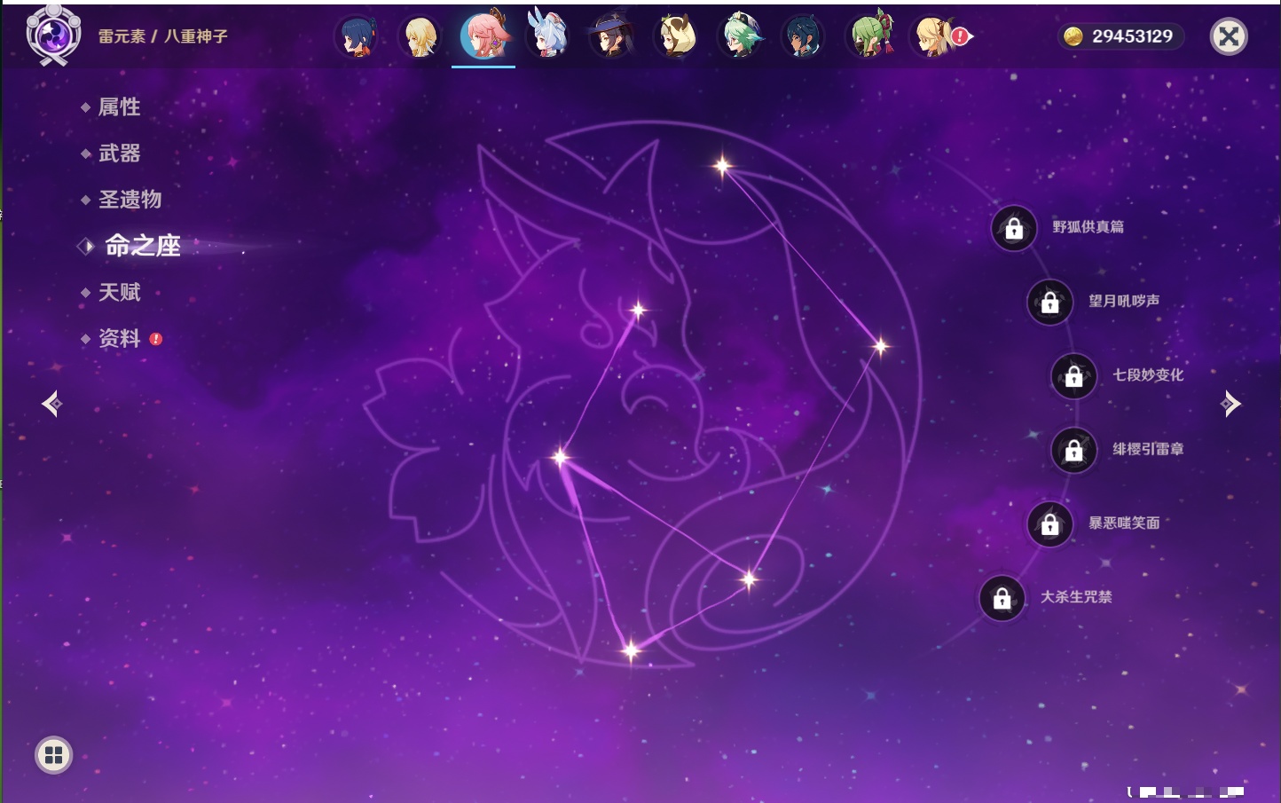Screen dimensions: 1281x803
Task: Click the constellation name 望月吼哕声
Action: (1124, 301)
